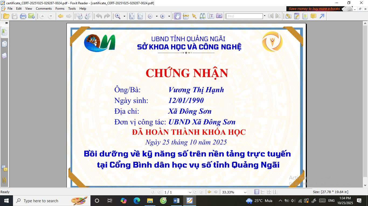Open the binoculars Search tool
The height and width of the screenshot is (206, 368).
203,16
